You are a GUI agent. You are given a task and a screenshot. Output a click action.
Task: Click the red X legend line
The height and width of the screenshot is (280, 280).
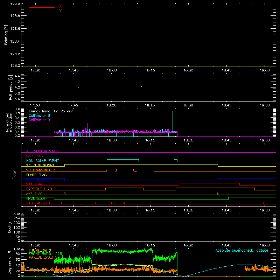(42, 7)
